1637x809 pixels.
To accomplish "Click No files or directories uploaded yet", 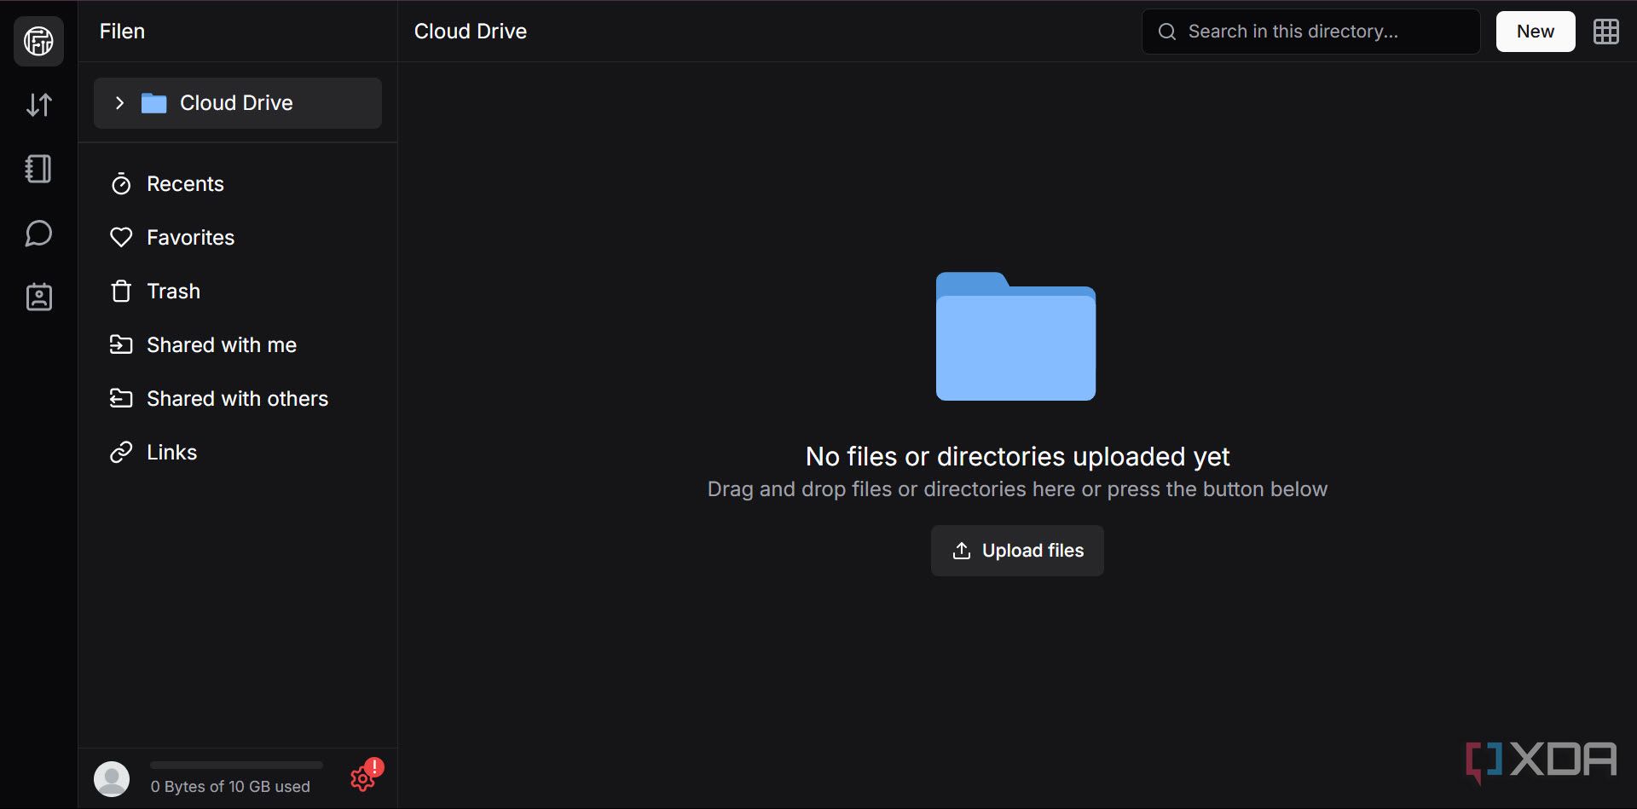I will click(x=1017, y=457).
